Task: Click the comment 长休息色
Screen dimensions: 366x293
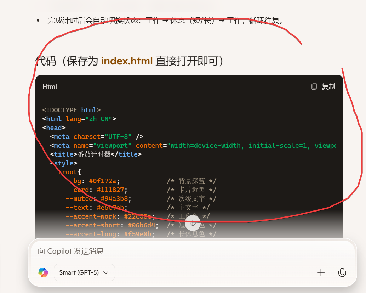Action: pyautogui.click(x=191, y=234)
